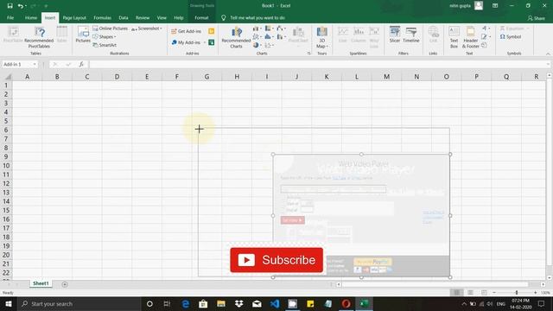Insert a SmartArt graphic
Viewport: 553px width, 311px height.
[105, 45]
